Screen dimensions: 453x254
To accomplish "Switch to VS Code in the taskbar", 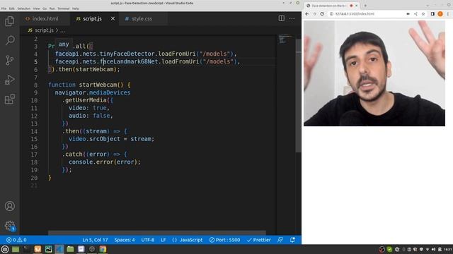I will tap(59, 249).
